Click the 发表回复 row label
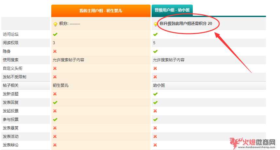Screen dimensions: 280x150 10,103
